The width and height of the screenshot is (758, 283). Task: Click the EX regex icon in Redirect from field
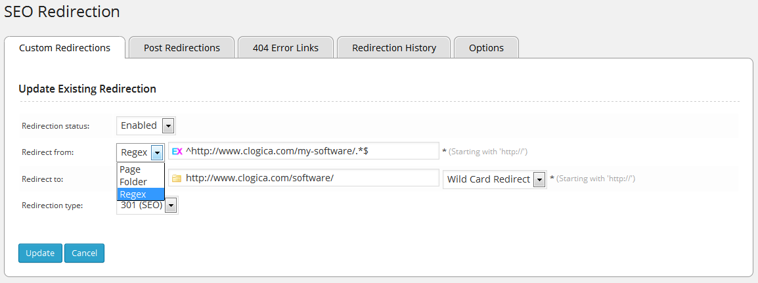point(177,151)
